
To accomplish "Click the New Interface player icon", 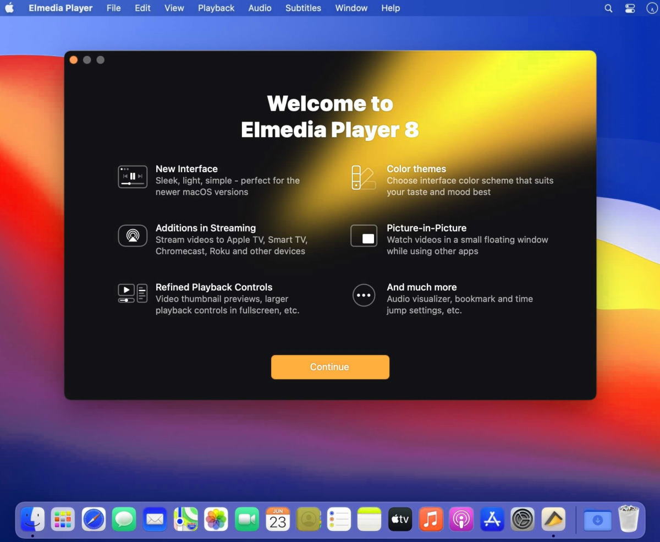I will (x=133, y=177).
